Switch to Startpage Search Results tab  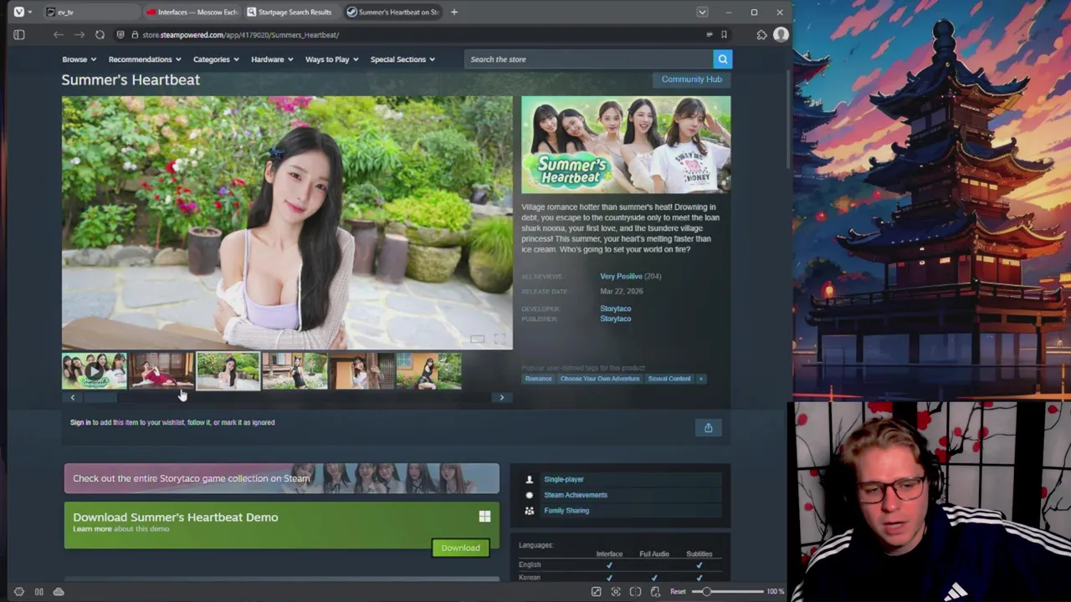pos(292,12)
